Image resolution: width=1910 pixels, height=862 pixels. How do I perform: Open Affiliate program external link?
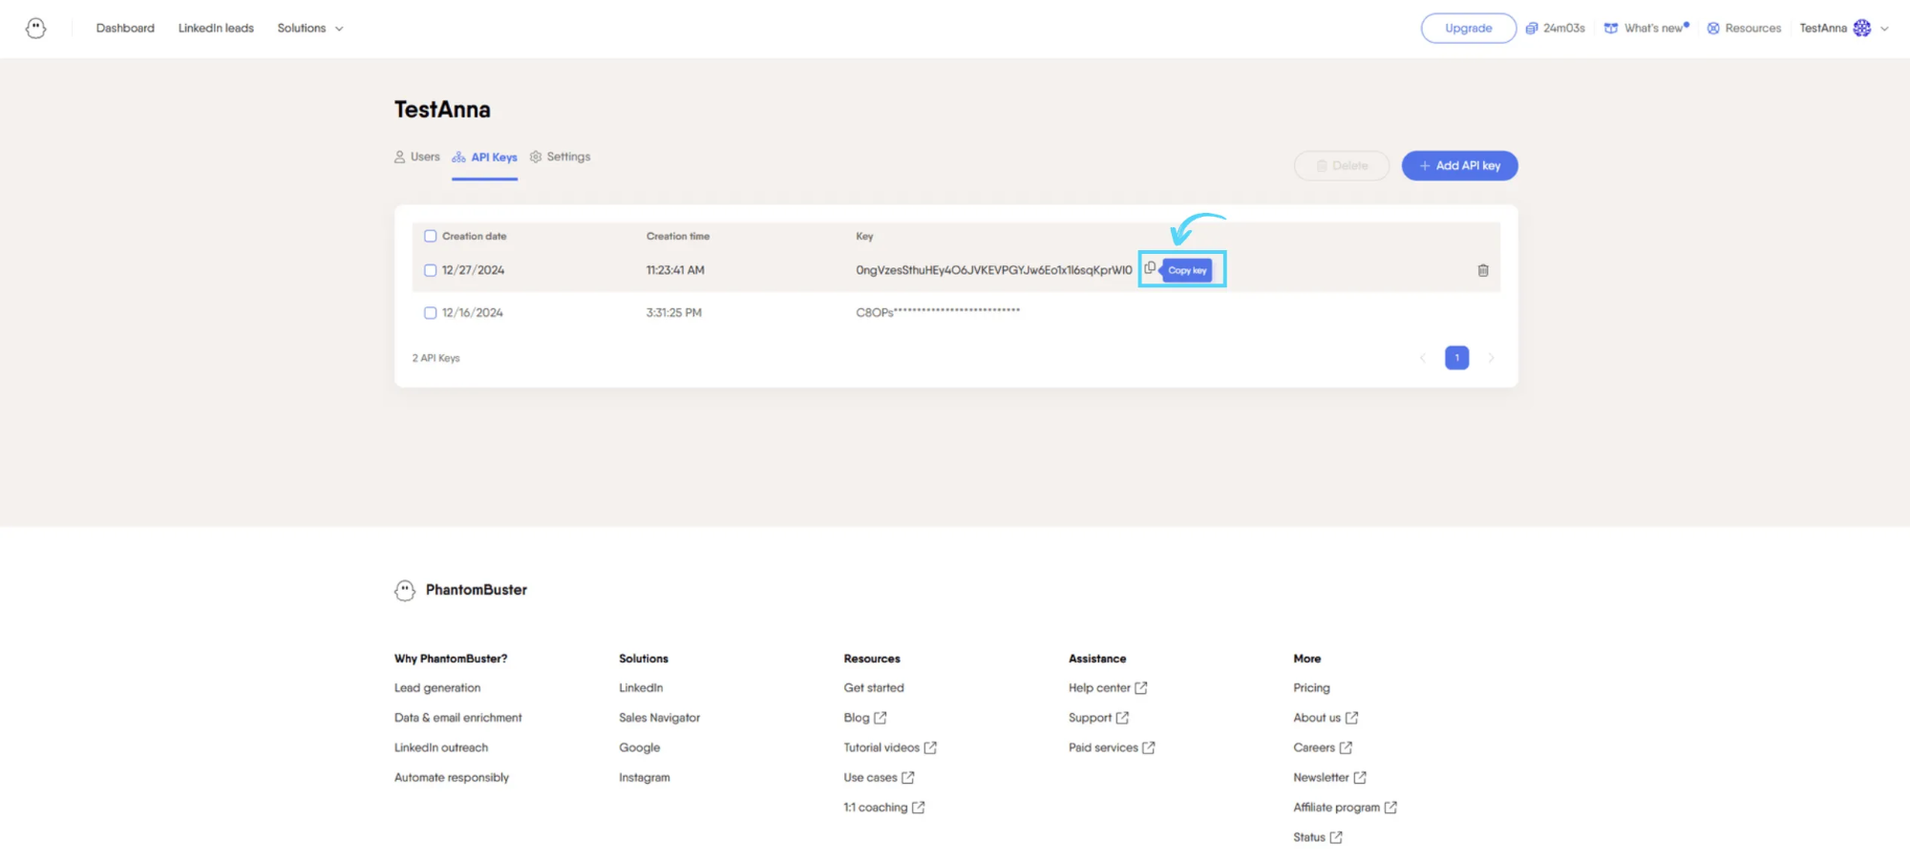tap(1345, 808)
